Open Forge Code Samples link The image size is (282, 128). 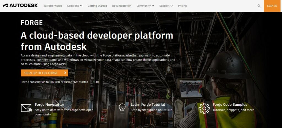coord(230,104)
